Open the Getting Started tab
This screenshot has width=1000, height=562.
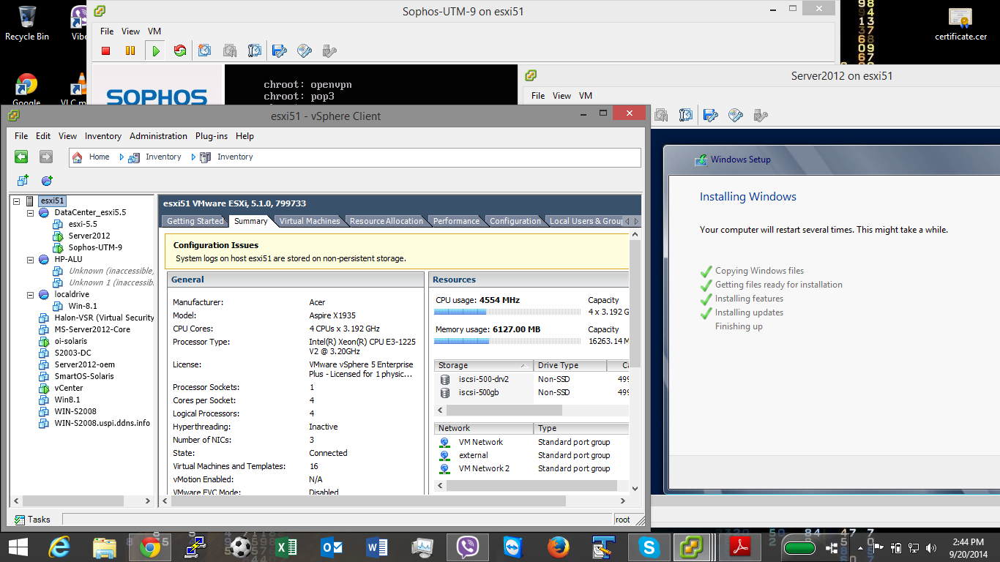point(195,221)
